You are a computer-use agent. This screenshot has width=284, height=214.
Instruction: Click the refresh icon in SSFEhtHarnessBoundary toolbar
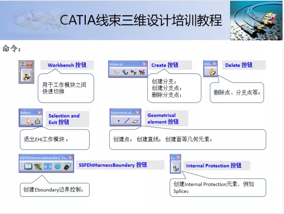(58, 166)
